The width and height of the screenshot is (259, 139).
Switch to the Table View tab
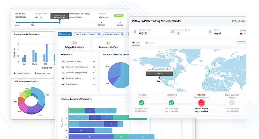click(149, 43)
